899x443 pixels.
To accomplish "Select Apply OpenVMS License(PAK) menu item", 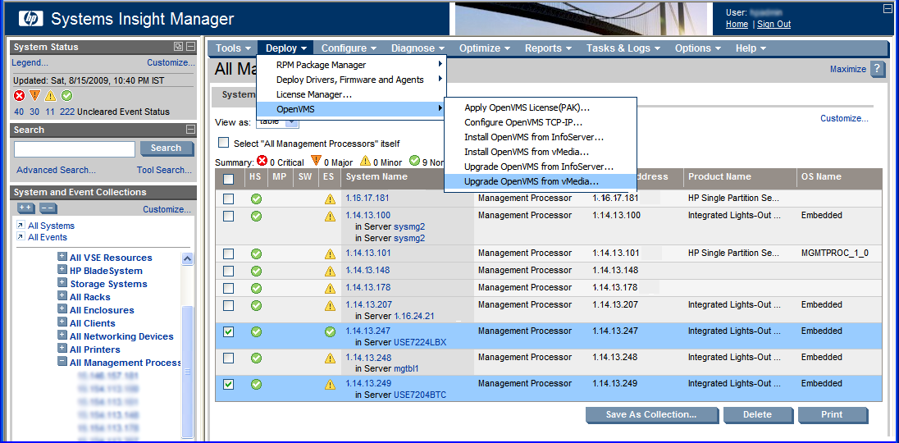I will click(x=540, y=107).
